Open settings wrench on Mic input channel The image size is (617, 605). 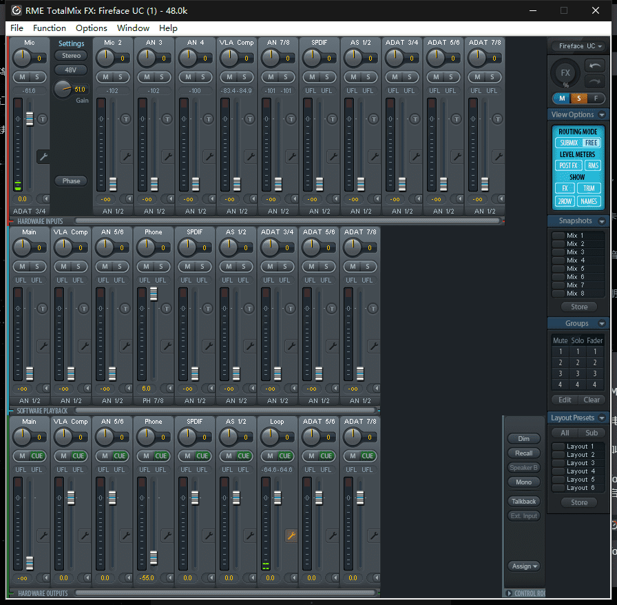point(43,157)
